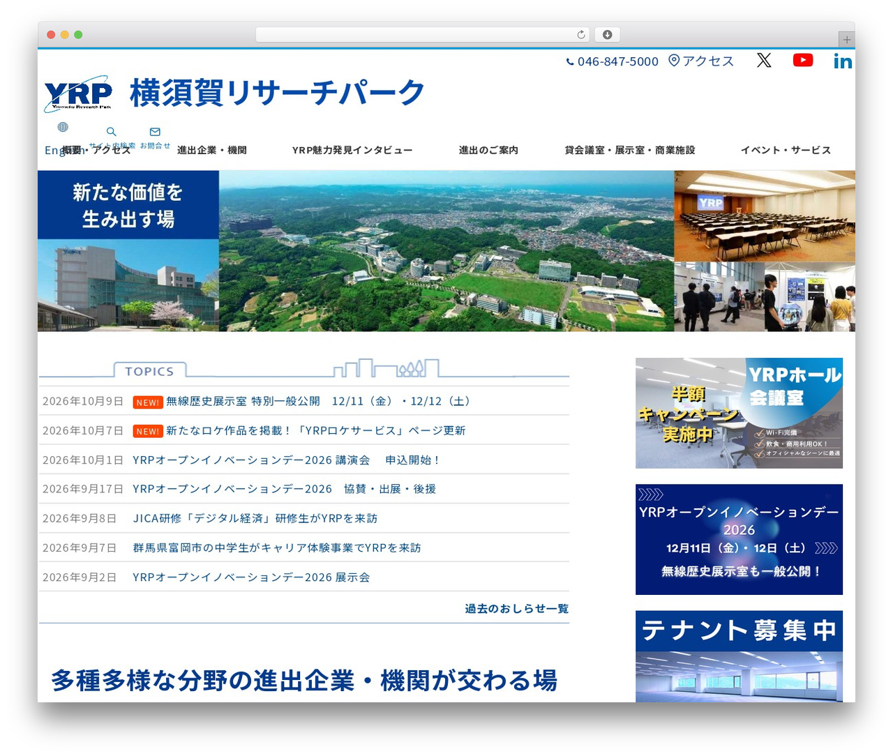The image size is (893, 756).
Task: Click heading 多種多様な分野の進出企業・機関が交わる場
Action: pyautogui.click(x=304, y=681)
